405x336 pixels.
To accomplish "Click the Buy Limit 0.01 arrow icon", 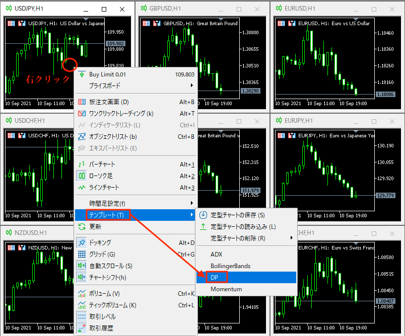I will point(82,74).
